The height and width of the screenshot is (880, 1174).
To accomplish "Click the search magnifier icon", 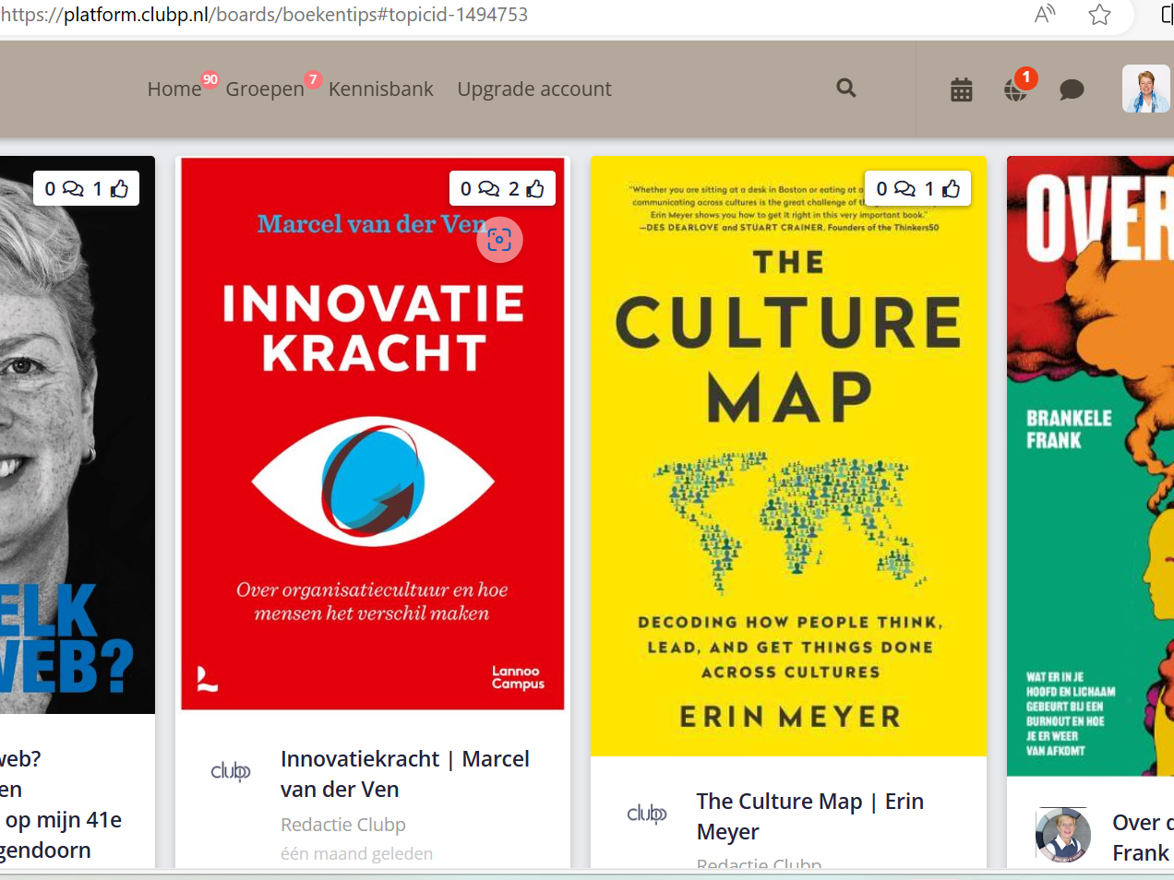I will click(x=846, y=89).
